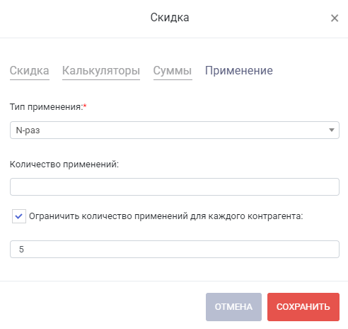
Task: Go to the Суммы tab
Action: pos(173,71)
